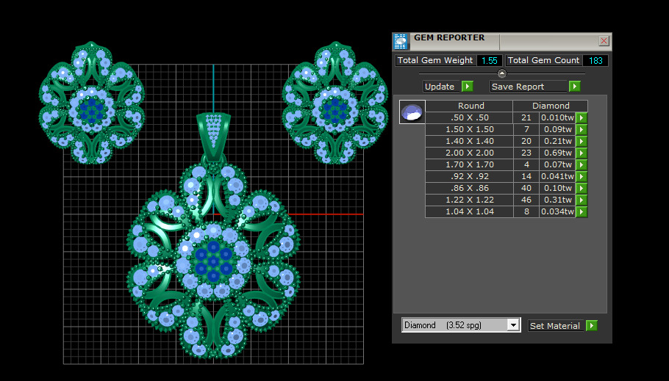Click the Total Gem Weight value 1.55
This screenshot has height=381, width=669.
click(490, 60)
